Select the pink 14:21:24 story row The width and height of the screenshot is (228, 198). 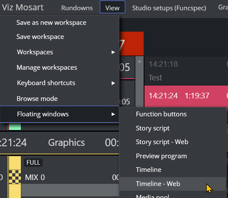point(186,96)
